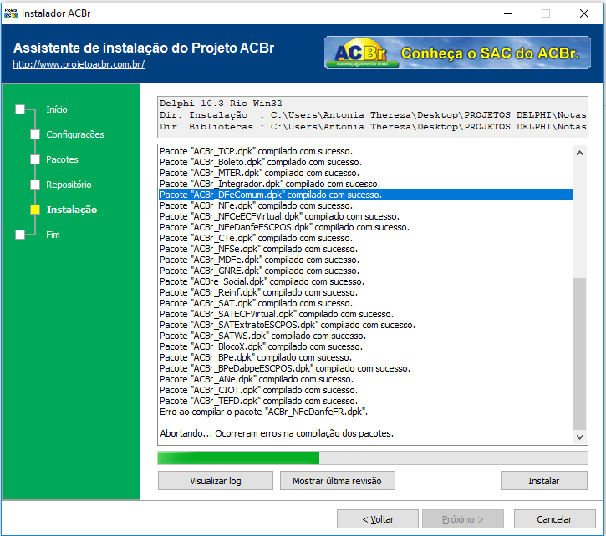Click the Instalar button
This screenshot has height=536, width=606.
(x=544, y=481)
